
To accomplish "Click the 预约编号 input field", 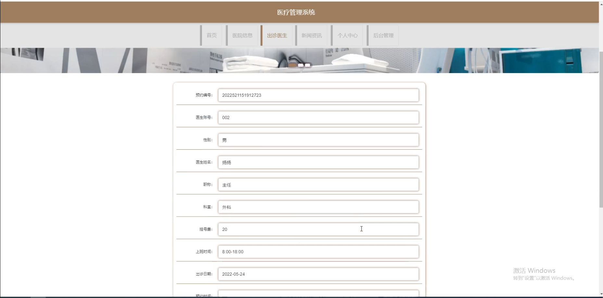I will tap(318, 95).
